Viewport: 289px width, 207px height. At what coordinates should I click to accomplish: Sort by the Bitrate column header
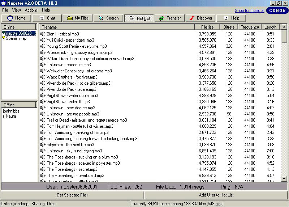click(x=229, y=27)
